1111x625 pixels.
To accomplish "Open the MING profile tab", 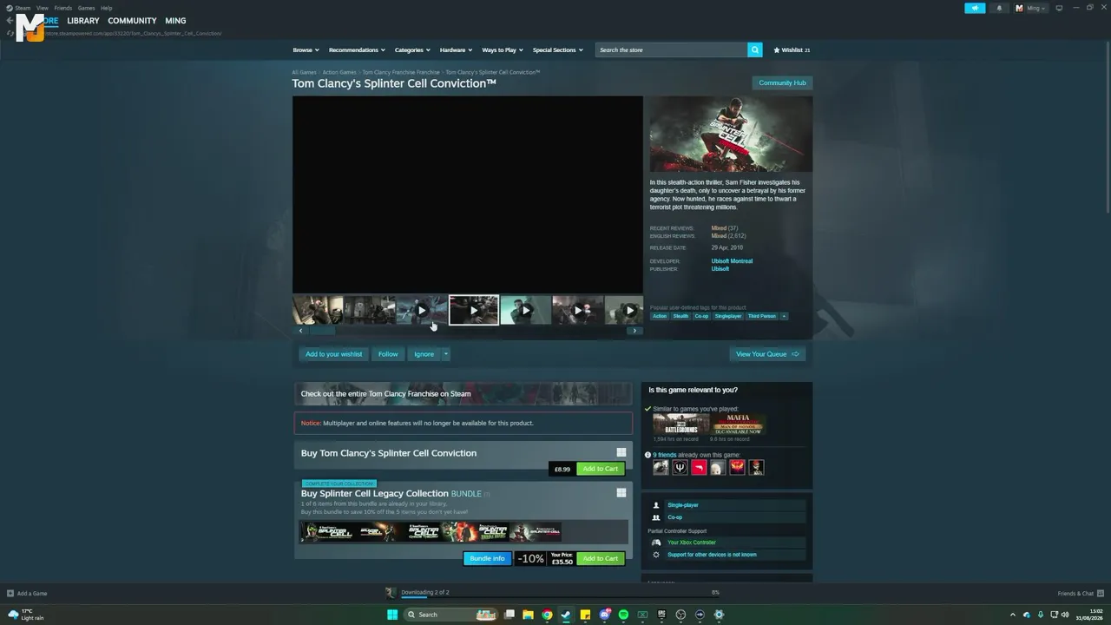I will click(x=175, y=21).
